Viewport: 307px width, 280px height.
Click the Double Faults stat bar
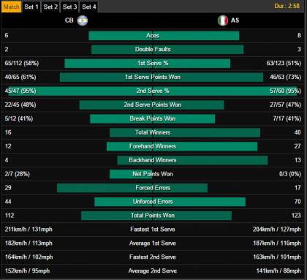pyautogui.click(x=167, y=50)
